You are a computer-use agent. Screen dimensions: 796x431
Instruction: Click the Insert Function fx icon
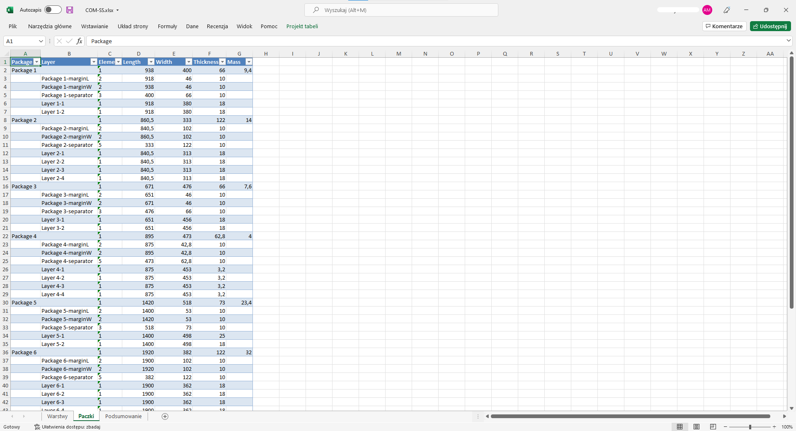(79, 41)
